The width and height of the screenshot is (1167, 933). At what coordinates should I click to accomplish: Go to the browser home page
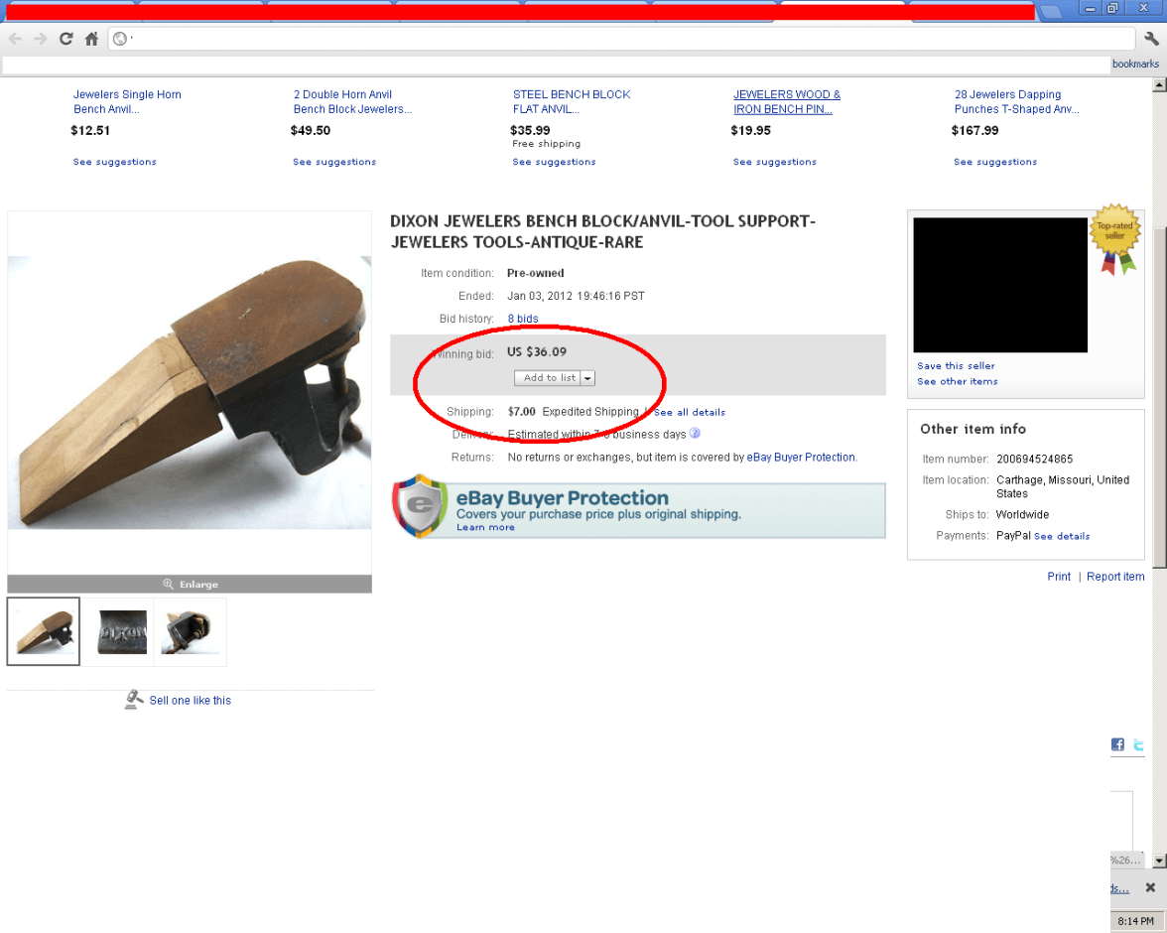coord(91,39)
